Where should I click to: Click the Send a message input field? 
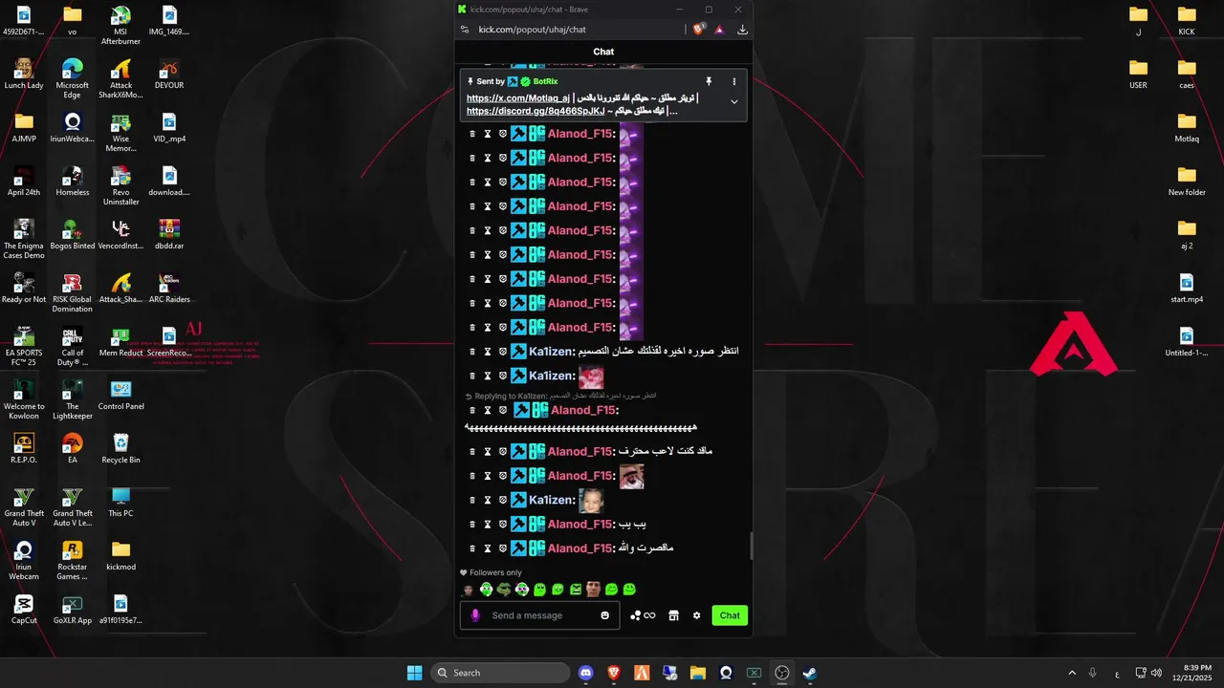540,615
